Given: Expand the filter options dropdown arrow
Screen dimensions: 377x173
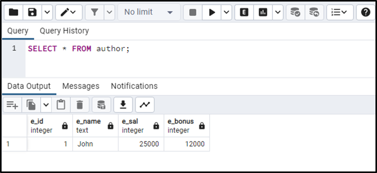Looking at the screenshot, I should 109,12.
